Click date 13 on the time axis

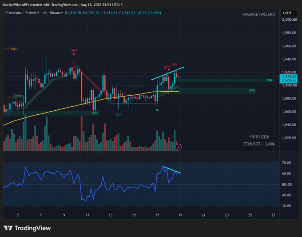[111, 215]
